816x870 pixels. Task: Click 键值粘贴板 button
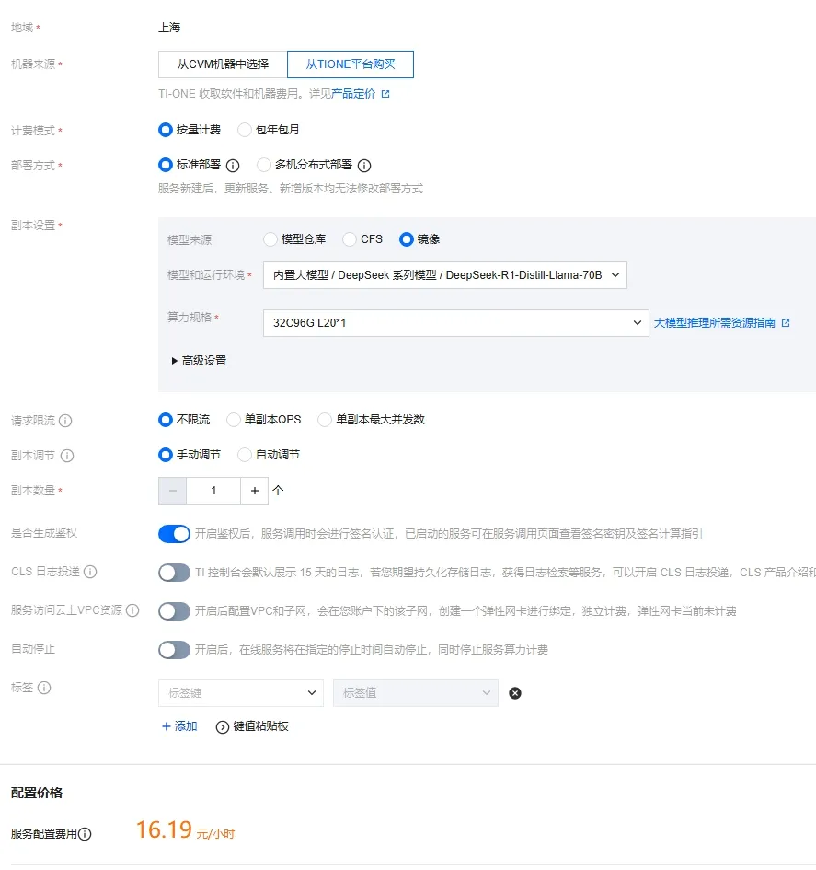(252, 726)
